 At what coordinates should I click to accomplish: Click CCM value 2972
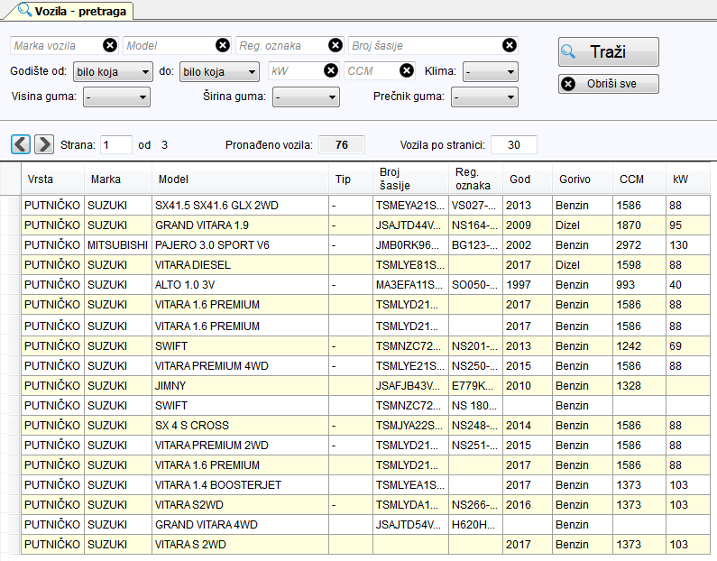point(639,245)
